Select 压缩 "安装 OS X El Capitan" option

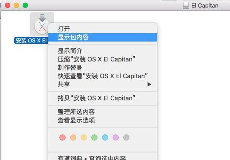(102, 59)
